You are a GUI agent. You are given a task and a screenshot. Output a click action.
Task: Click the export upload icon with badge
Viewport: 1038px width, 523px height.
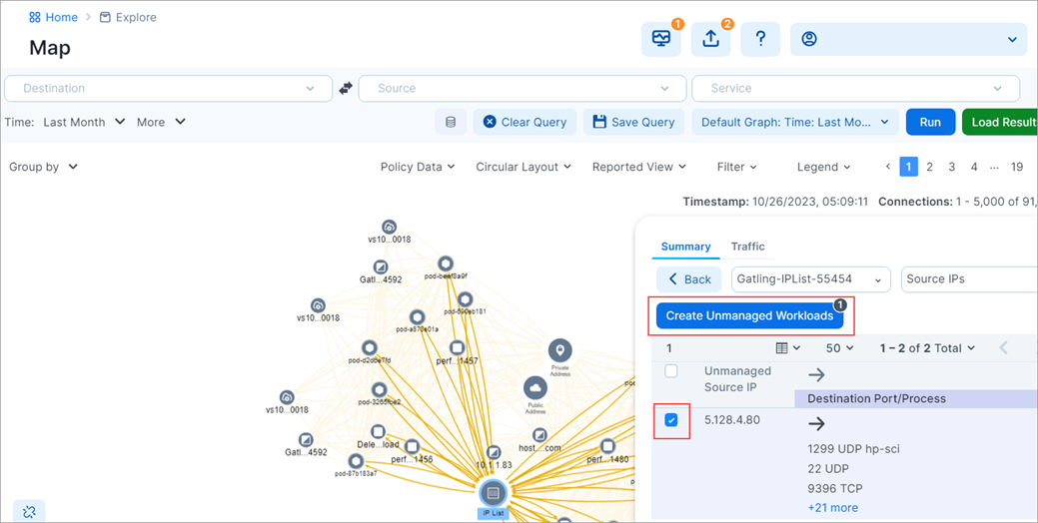point(710,39)
